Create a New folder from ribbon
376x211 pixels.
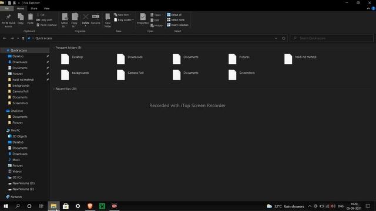point(108,21)
